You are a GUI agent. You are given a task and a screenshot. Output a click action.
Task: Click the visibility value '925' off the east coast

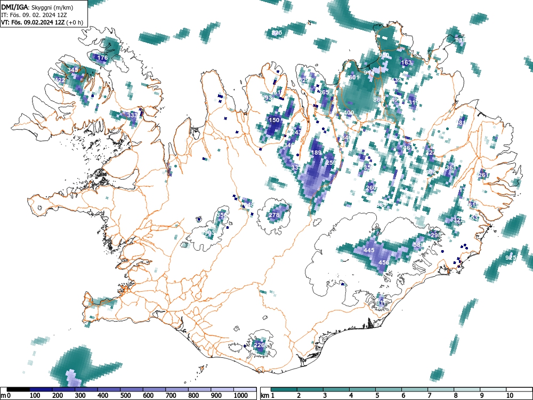tap(511, 258)
